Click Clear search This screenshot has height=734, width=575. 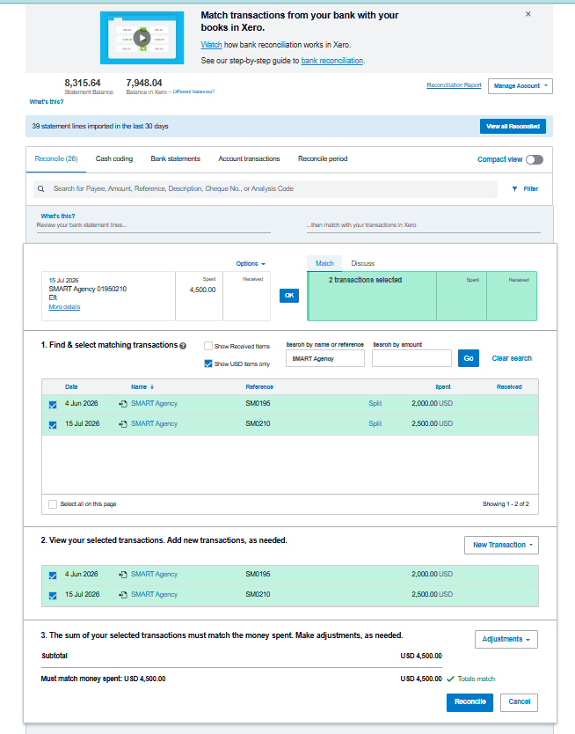(x=512, y=358)
